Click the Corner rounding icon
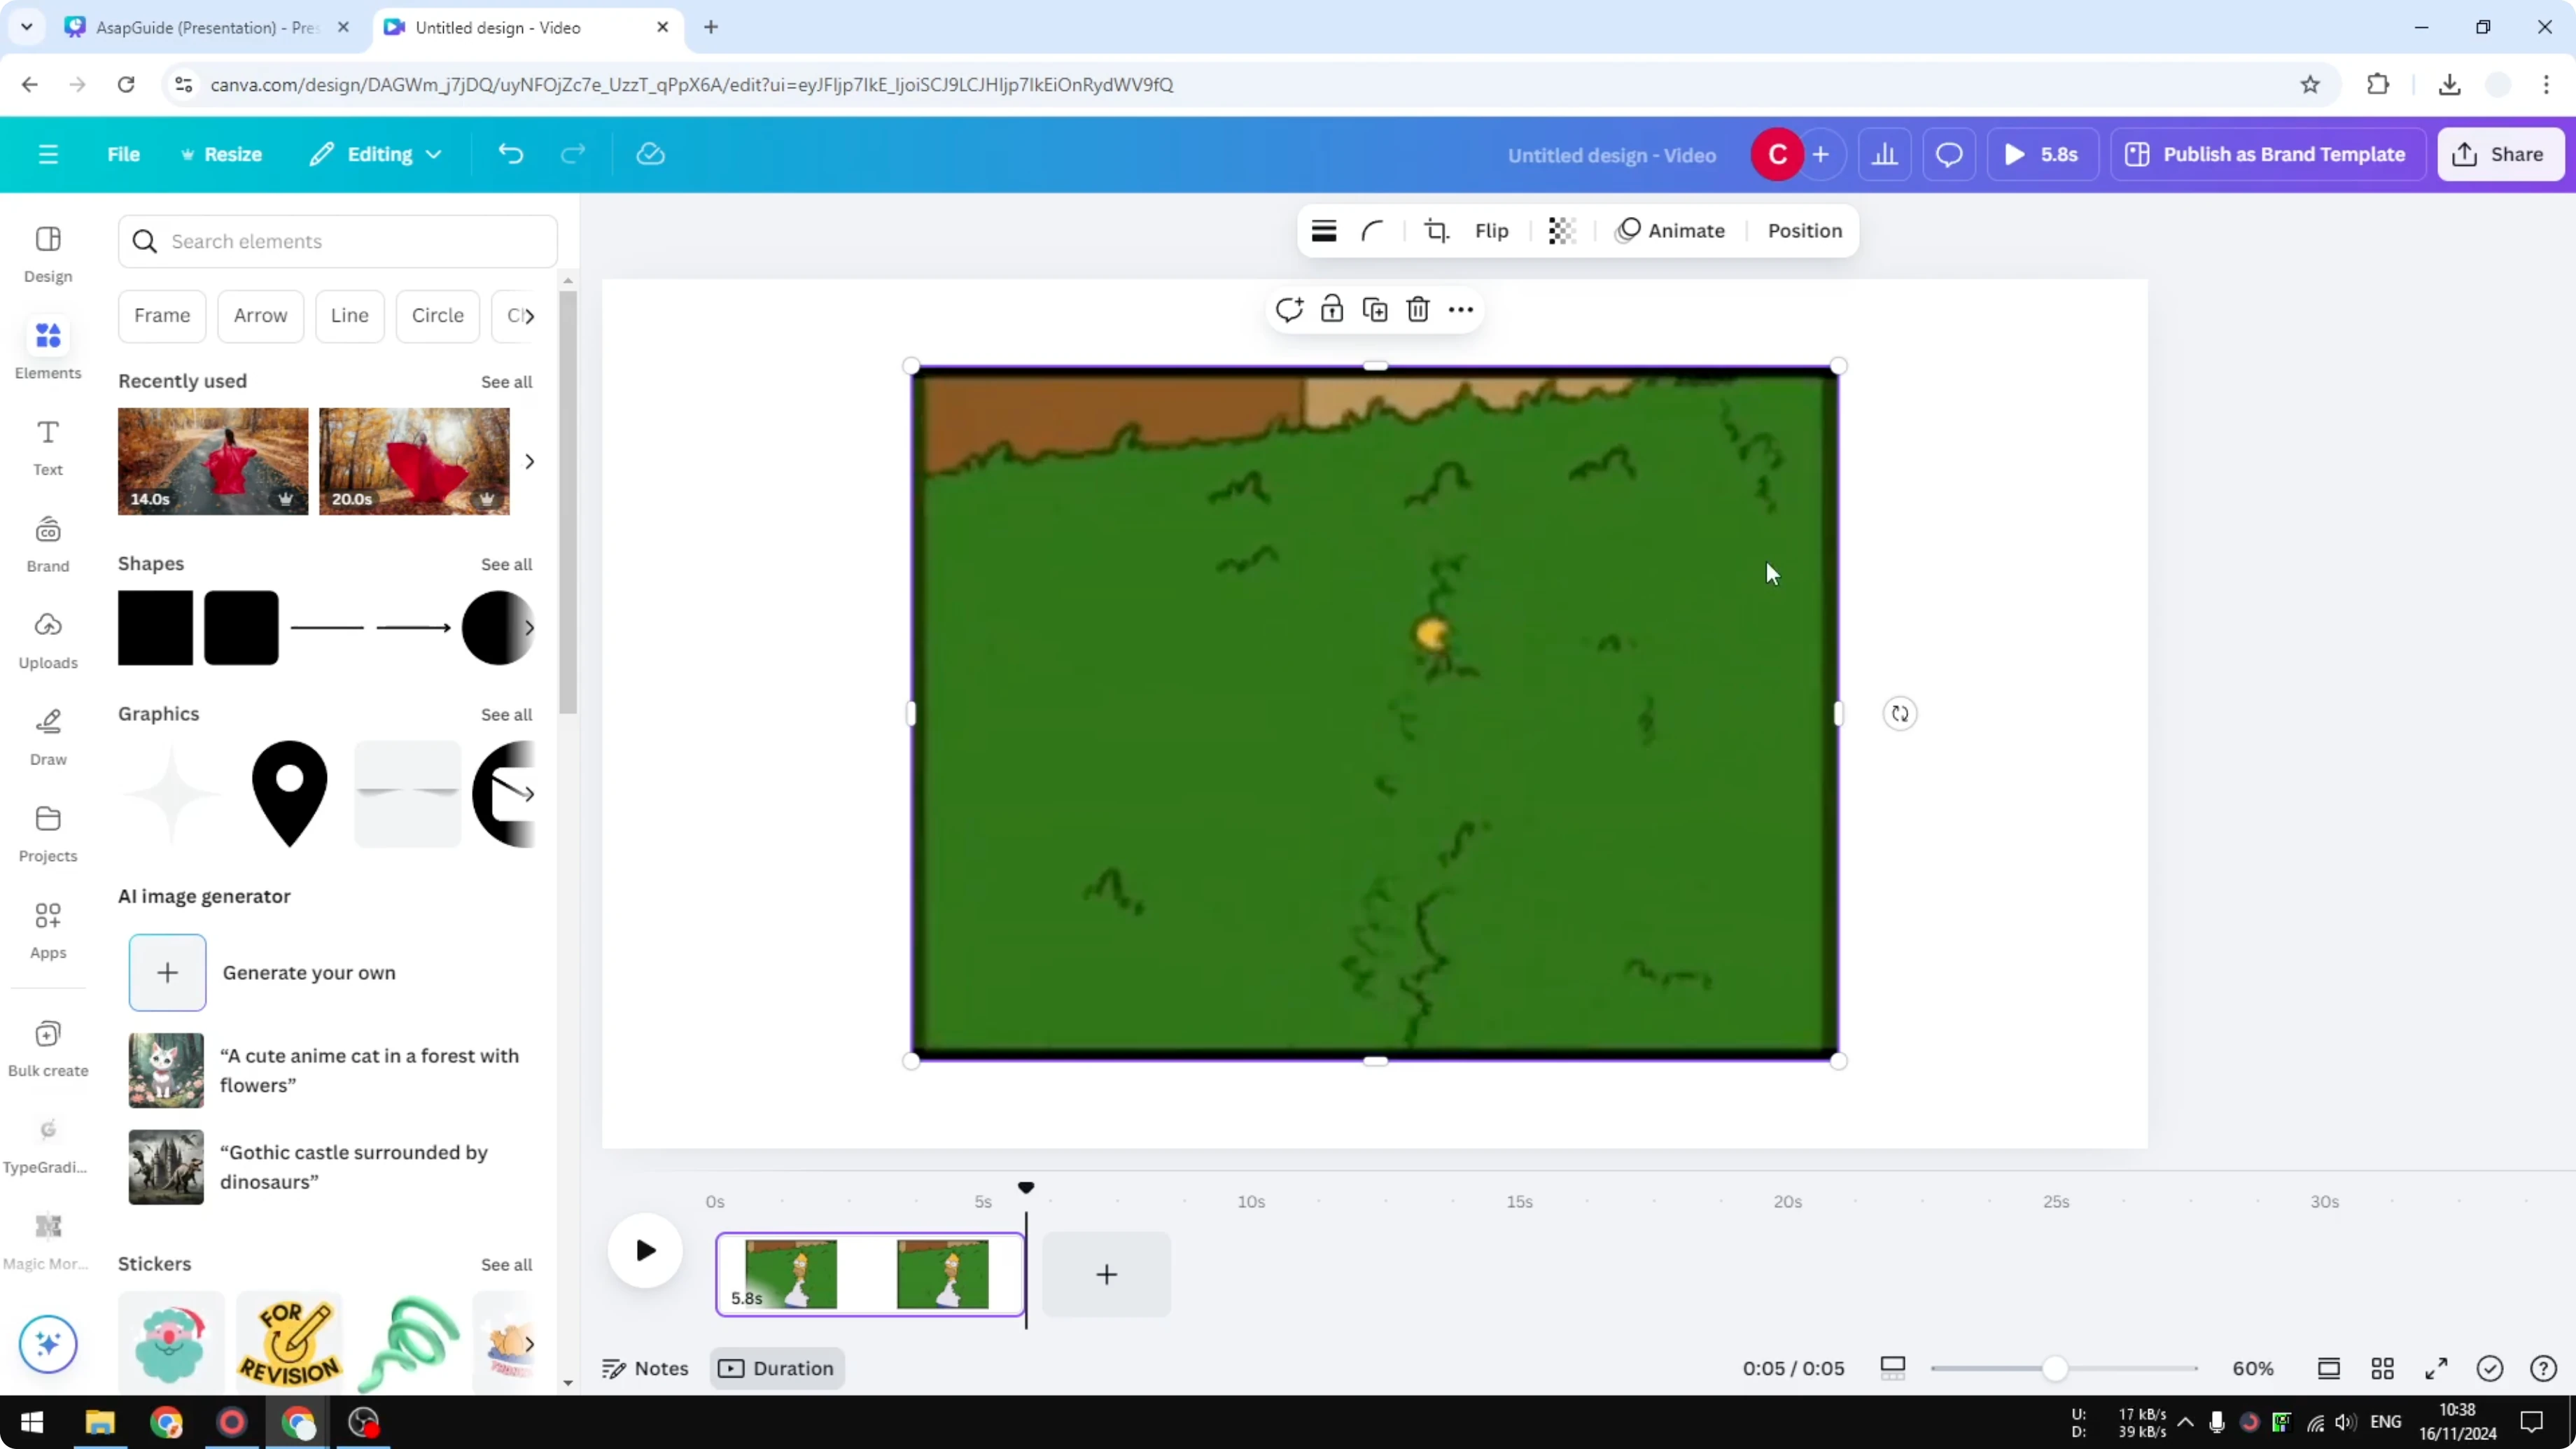 pos(1372,231)
